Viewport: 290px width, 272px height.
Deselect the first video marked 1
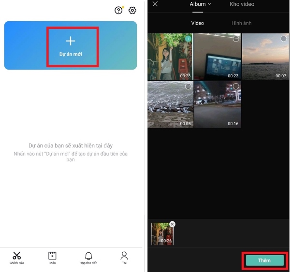click(x=188, y=39)
